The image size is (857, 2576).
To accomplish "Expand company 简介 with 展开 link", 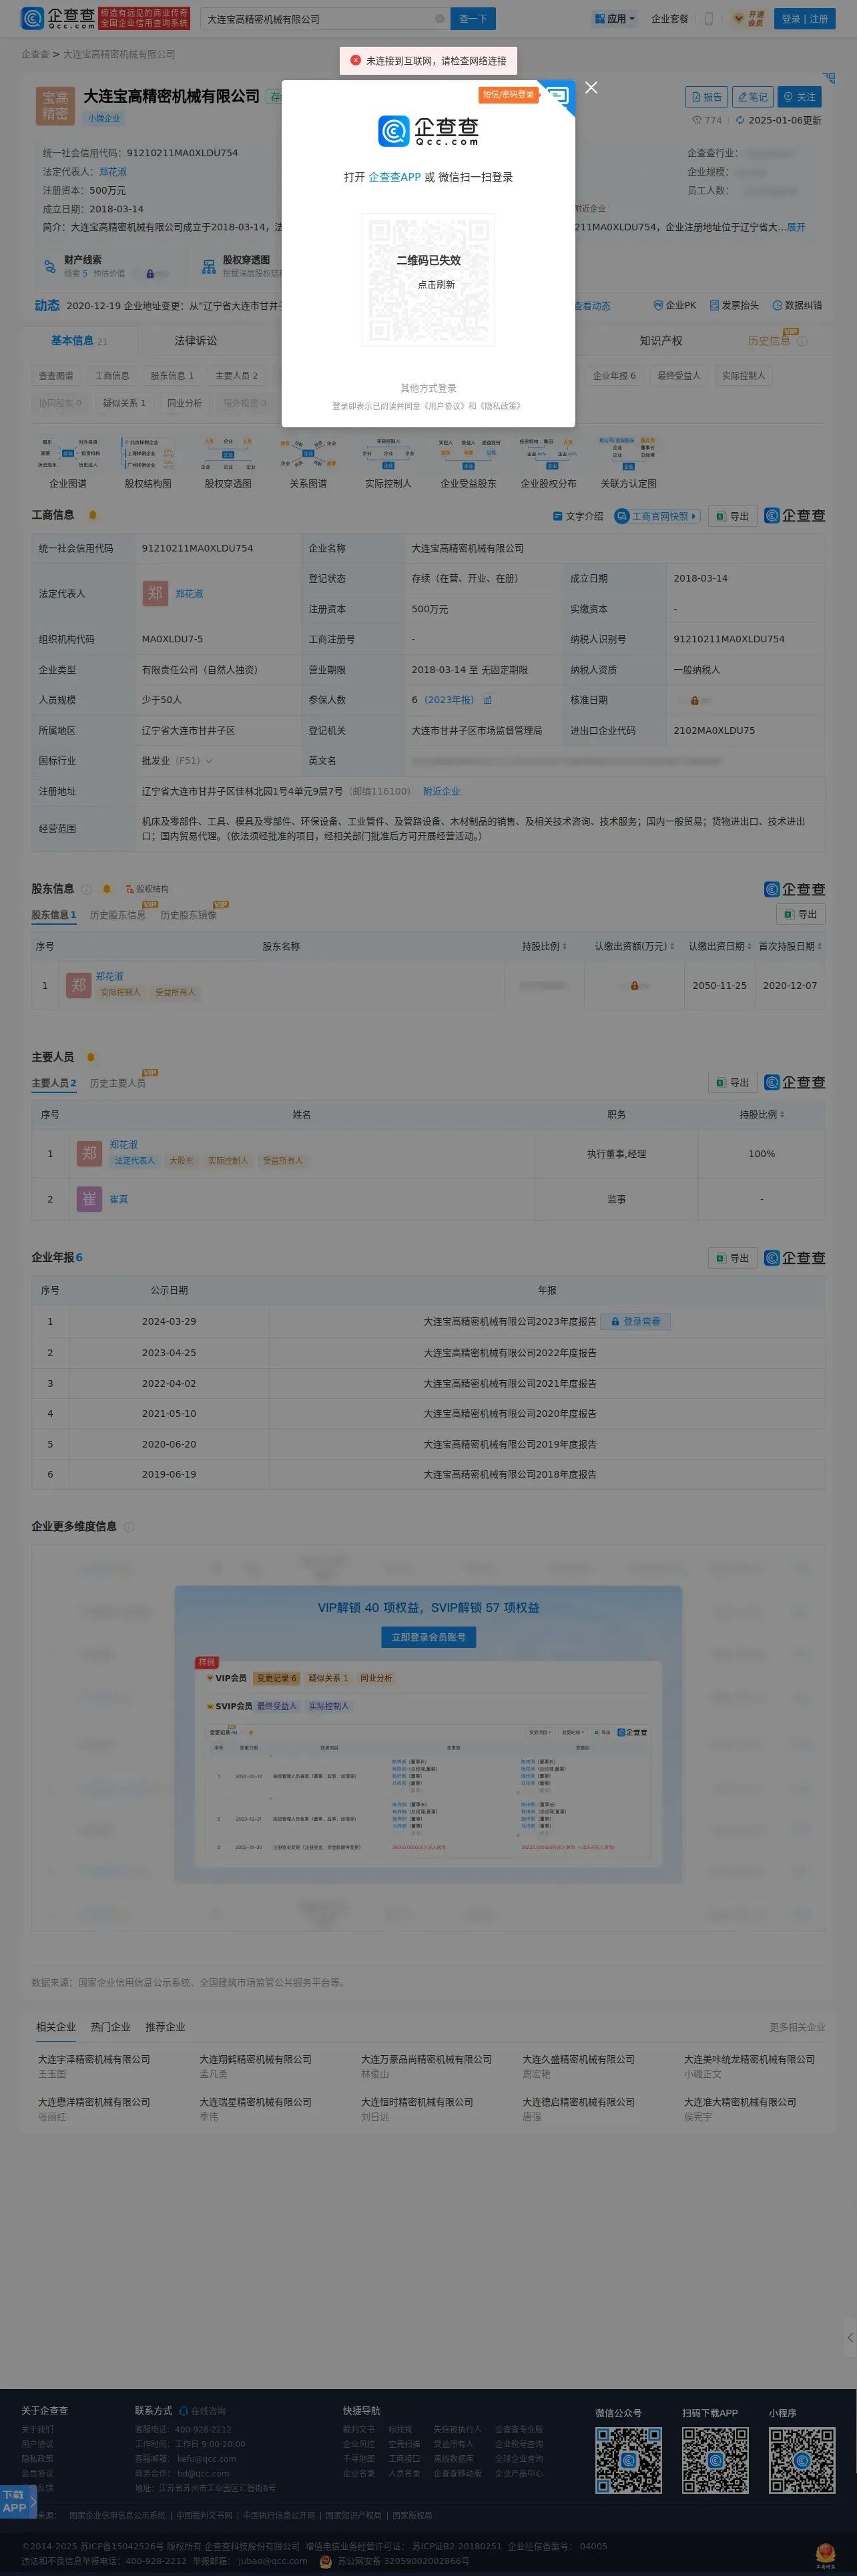I will pyautogui.click(x=796, y=227).
